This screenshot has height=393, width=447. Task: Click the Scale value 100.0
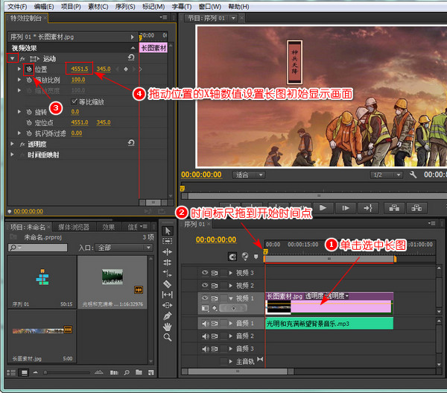coord(78,80)
